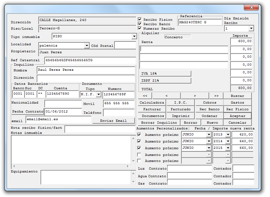This screenshot has height=197, width=270.
Task: Enable the last Aumento próximo checkbox
Action: pos(139,161)
